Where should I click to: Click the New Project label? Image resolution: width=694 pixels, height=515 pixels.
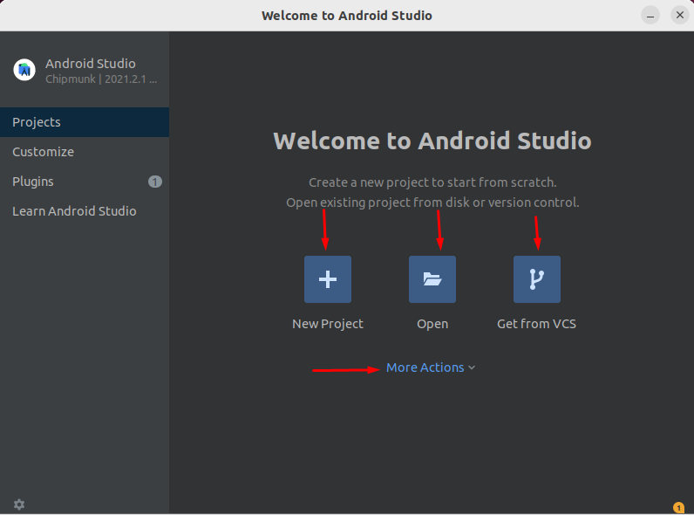[x=328, y=324]
